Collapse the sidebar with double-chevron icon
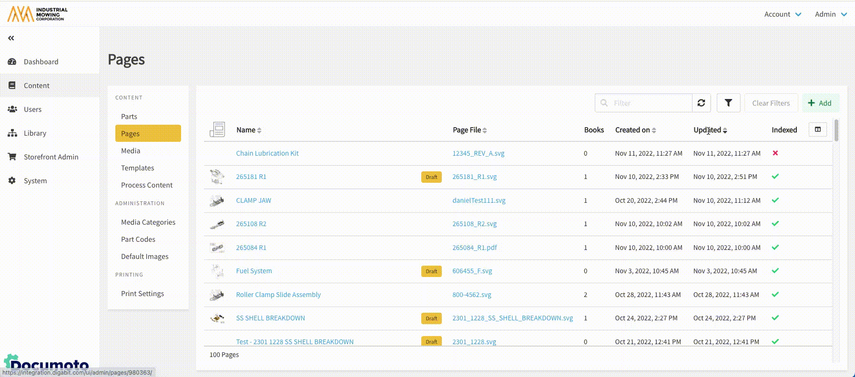The height and width of the screenshot is (377, 855). [11, 38]
